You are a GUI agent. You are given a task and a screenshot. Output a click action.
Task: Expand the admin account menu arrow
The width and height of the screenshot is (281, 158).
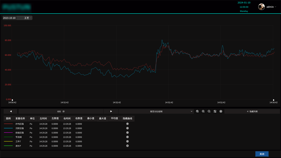tap(275, 7)
